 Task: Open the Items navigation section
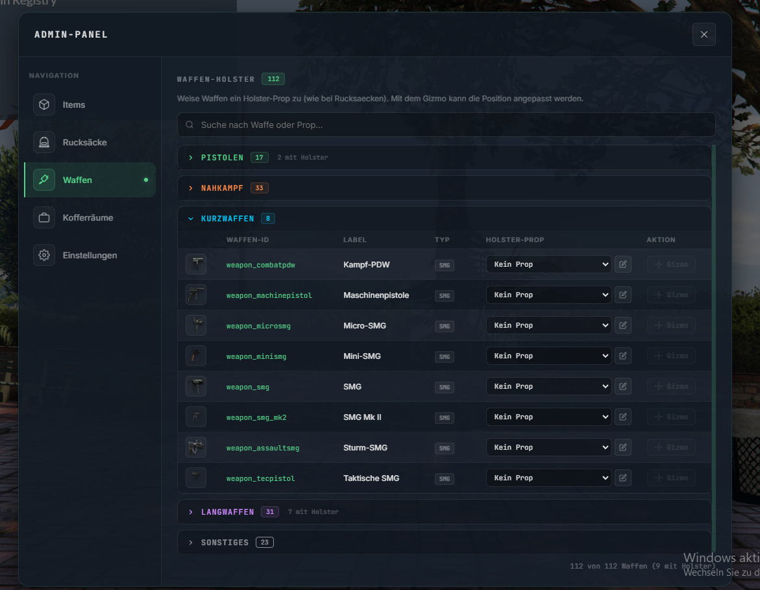90,104
